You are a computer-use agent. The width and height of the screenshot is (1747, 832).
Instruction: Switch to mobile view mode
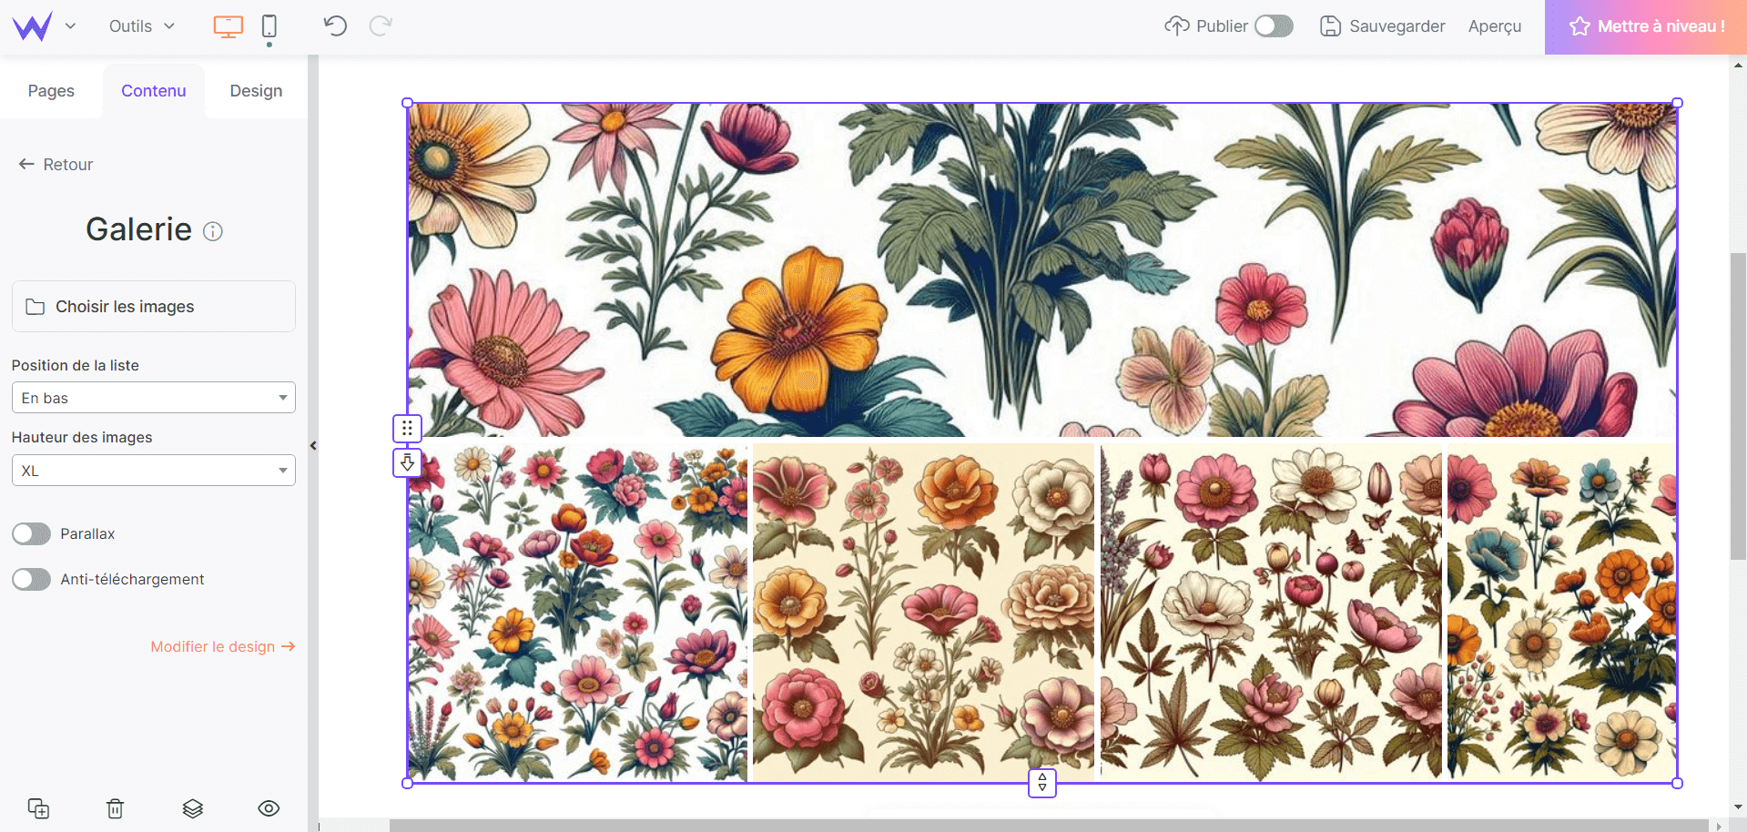click(269, 26)
